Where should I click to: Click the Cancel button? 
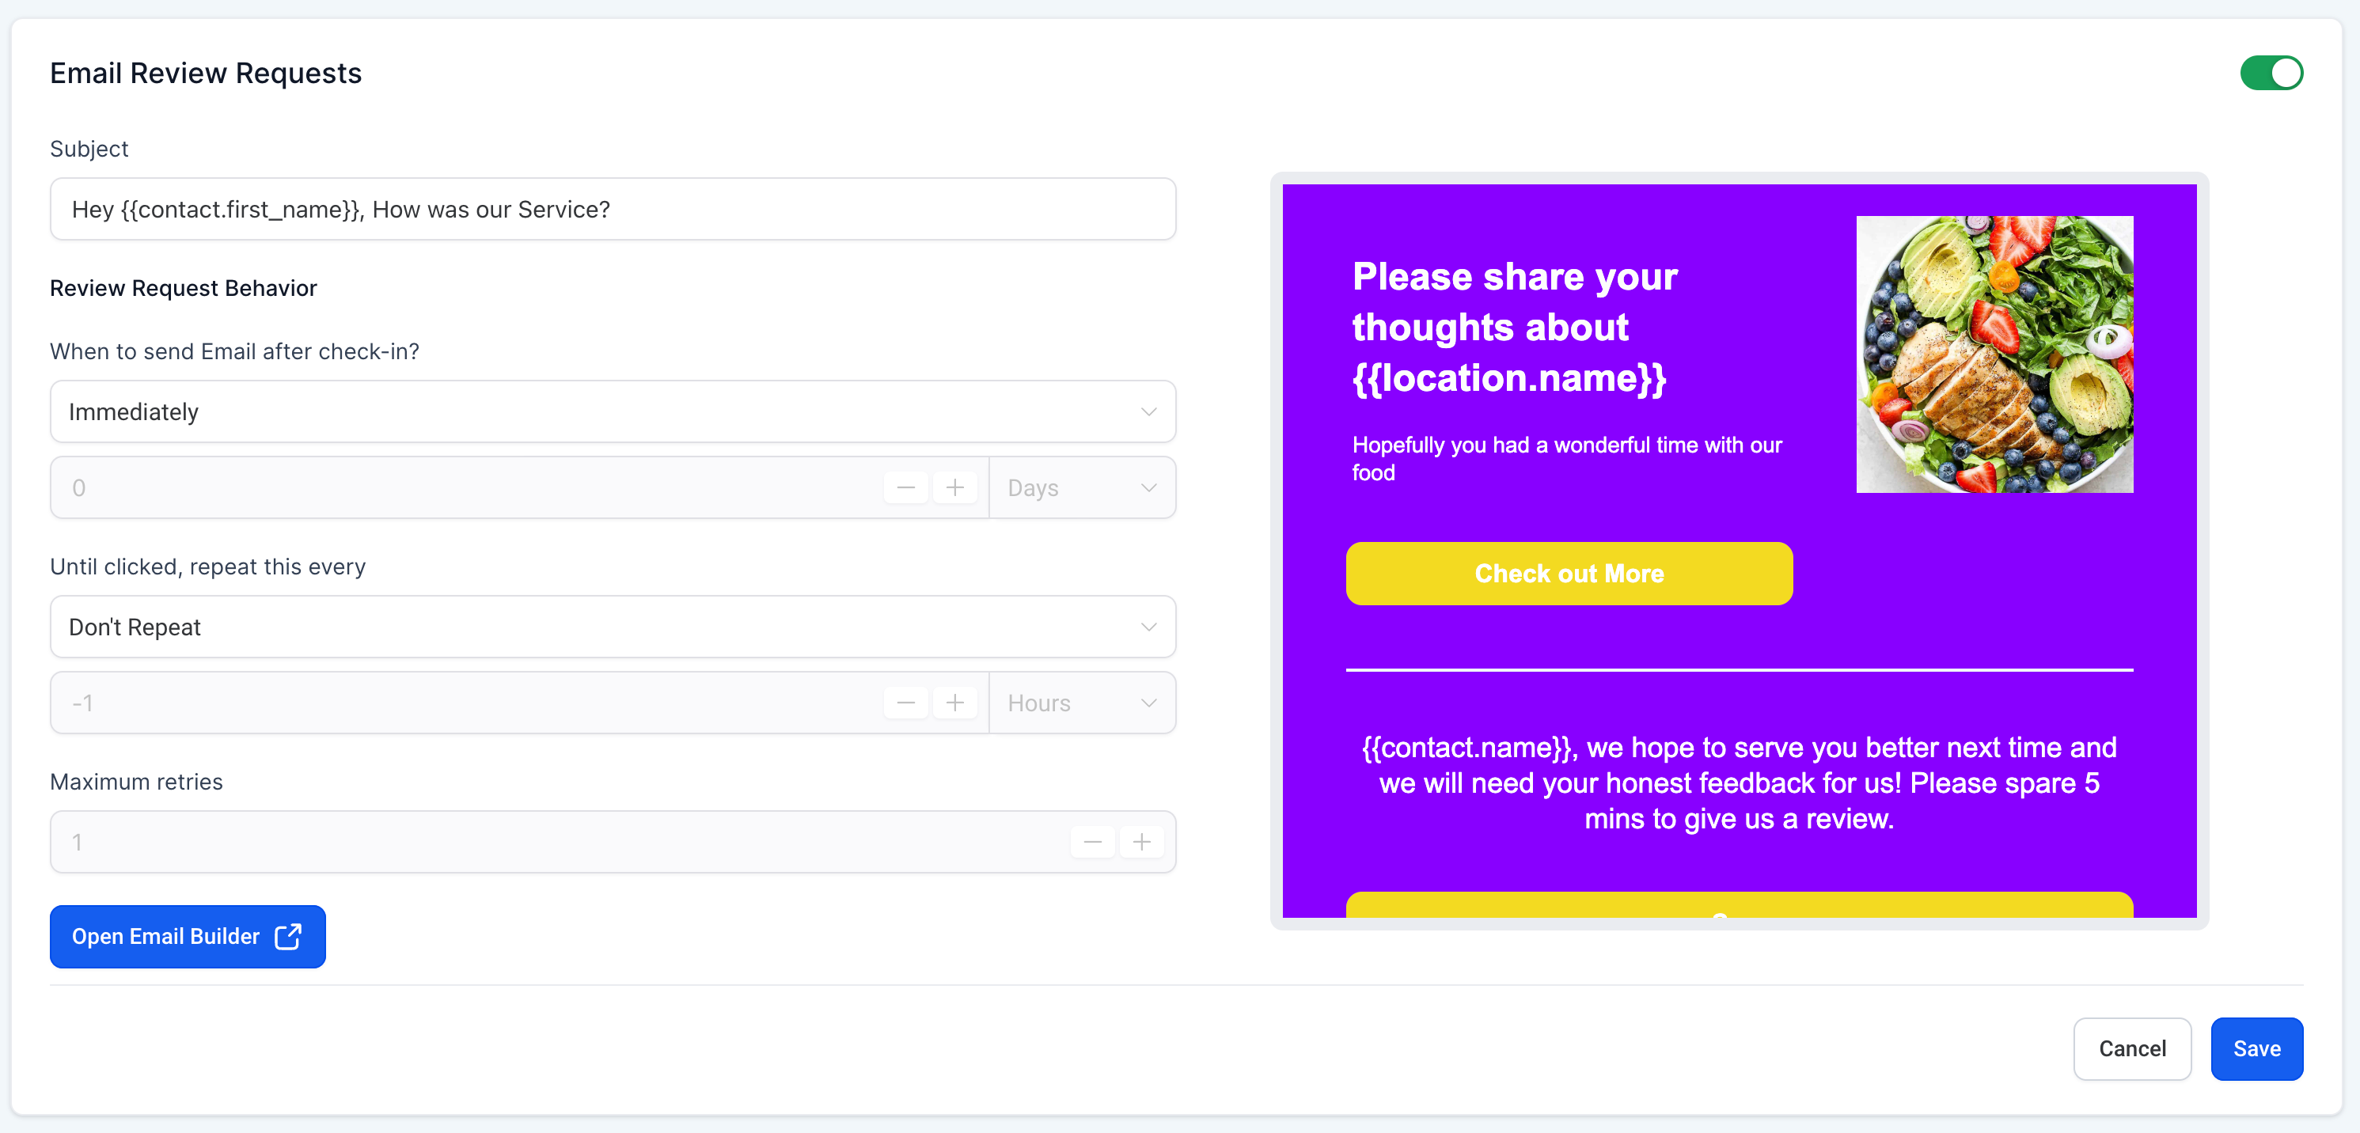[x=2132, y=1048]
